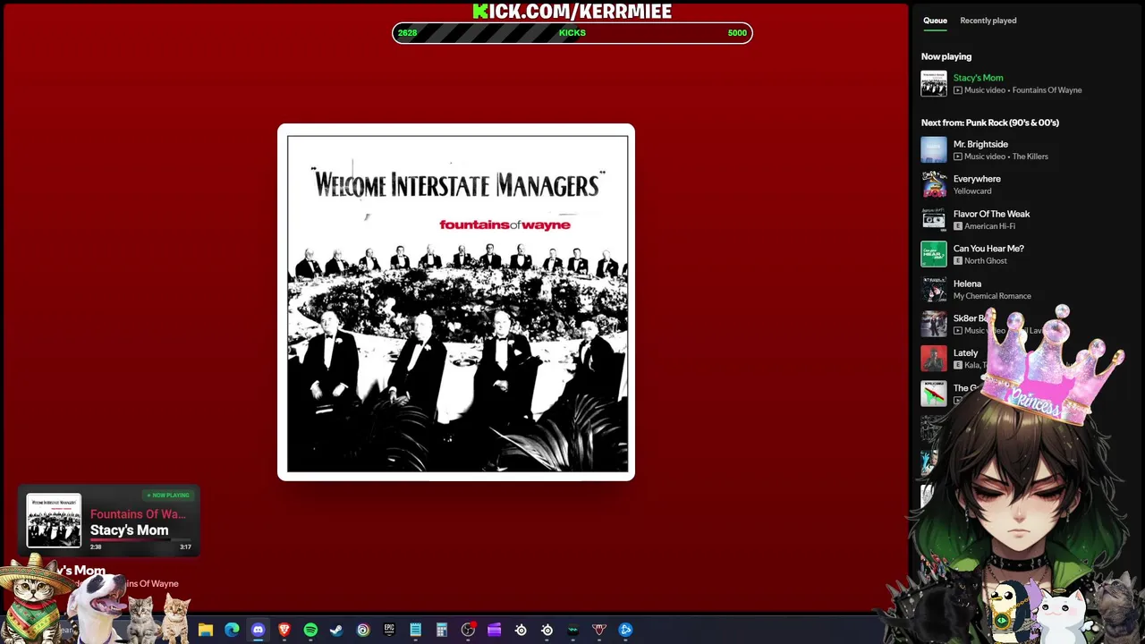1145x644 pixels.
Task: Click explicit badge next to North Ghost
Action: 958,261
